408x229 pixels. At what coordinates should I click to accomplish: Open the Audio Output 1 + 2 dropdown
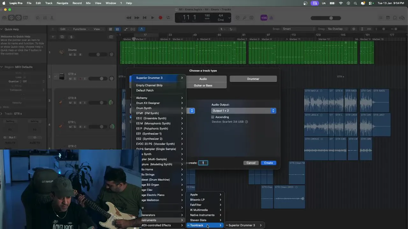244,111
